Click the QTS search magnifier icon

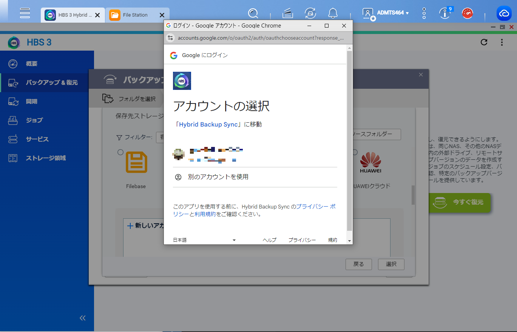click(x=253, y=14)
